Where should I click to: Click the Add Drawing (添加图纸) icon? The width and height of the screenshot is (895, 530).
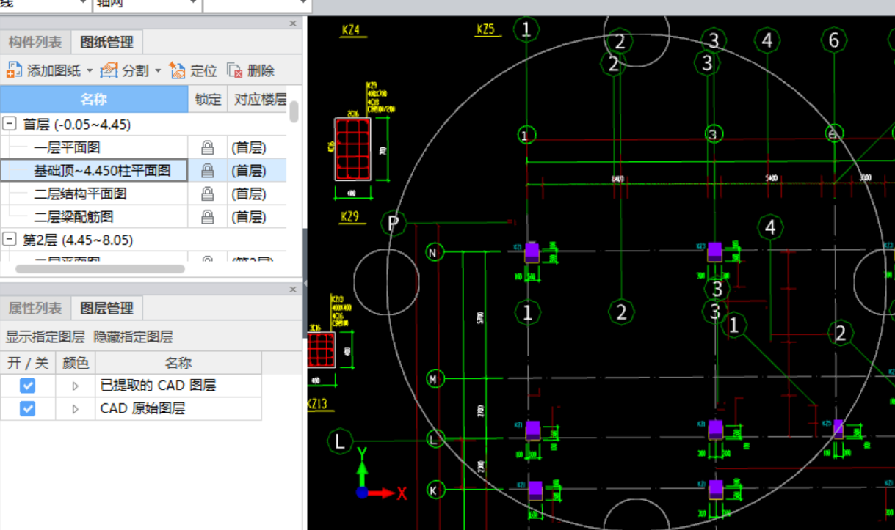coord(14,70)
